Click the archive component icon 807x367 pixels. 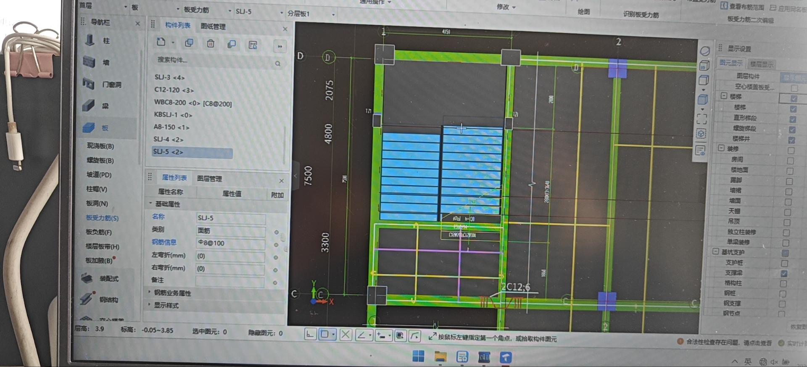(253, 45)
